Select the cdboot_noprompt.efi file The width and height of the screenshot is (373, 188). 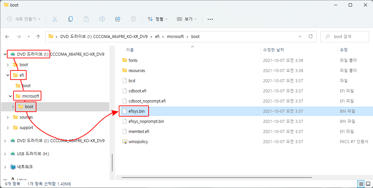click(147, 101)
